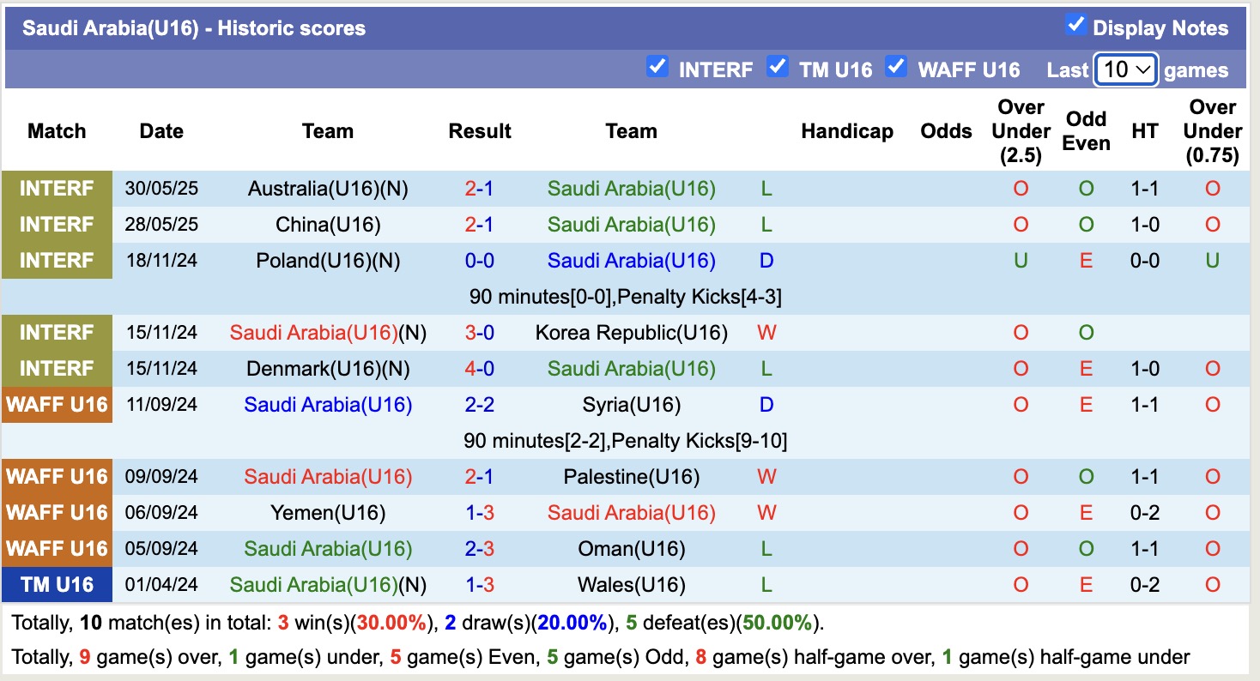This screenshot has height=681, width=1260.
Task: Click the WAFF U16 badge beside the Syria match
Action: click(x=57, y=404)
